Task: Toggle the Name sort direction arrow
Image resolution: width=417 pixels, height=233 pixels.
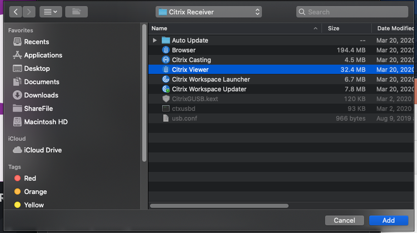Action: pyautogui.click(x=315, y=28)
